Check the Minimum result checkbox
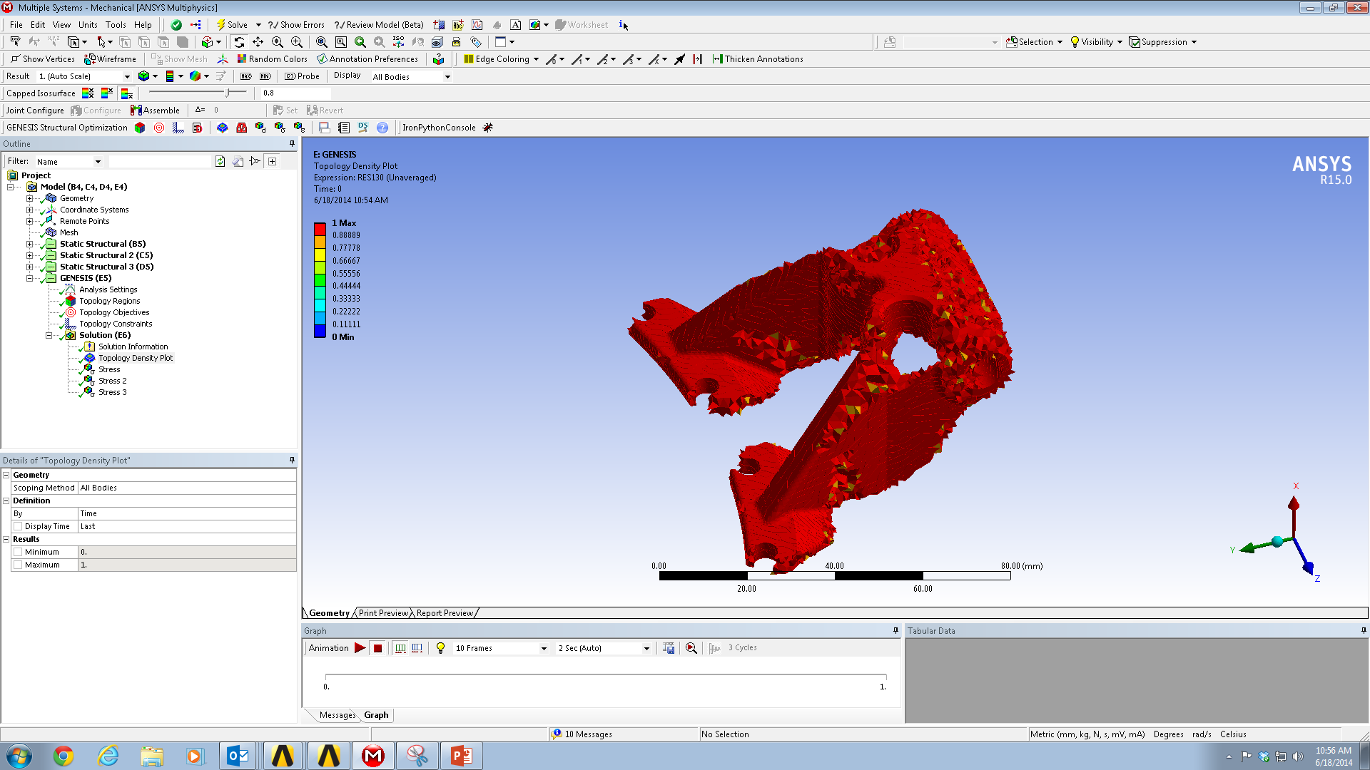This screenshot has width=1370, height=770. point(19,552)
